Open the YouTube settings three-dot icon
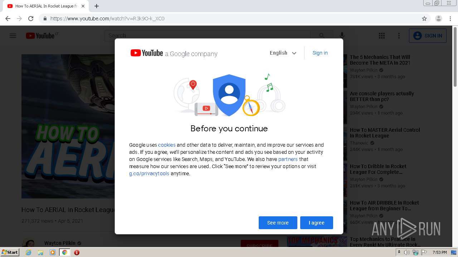 (399, 36)
